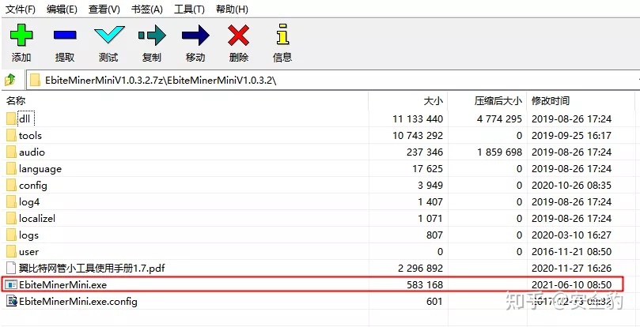Open the 查看(V) menu
This screenshot has height=327, width=640.
(104, 9)
